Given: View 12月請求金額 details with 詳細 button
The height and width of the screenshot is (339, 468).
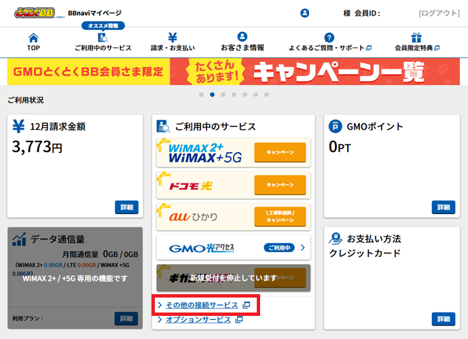Looking at the screenshot, I should (126, 207).
